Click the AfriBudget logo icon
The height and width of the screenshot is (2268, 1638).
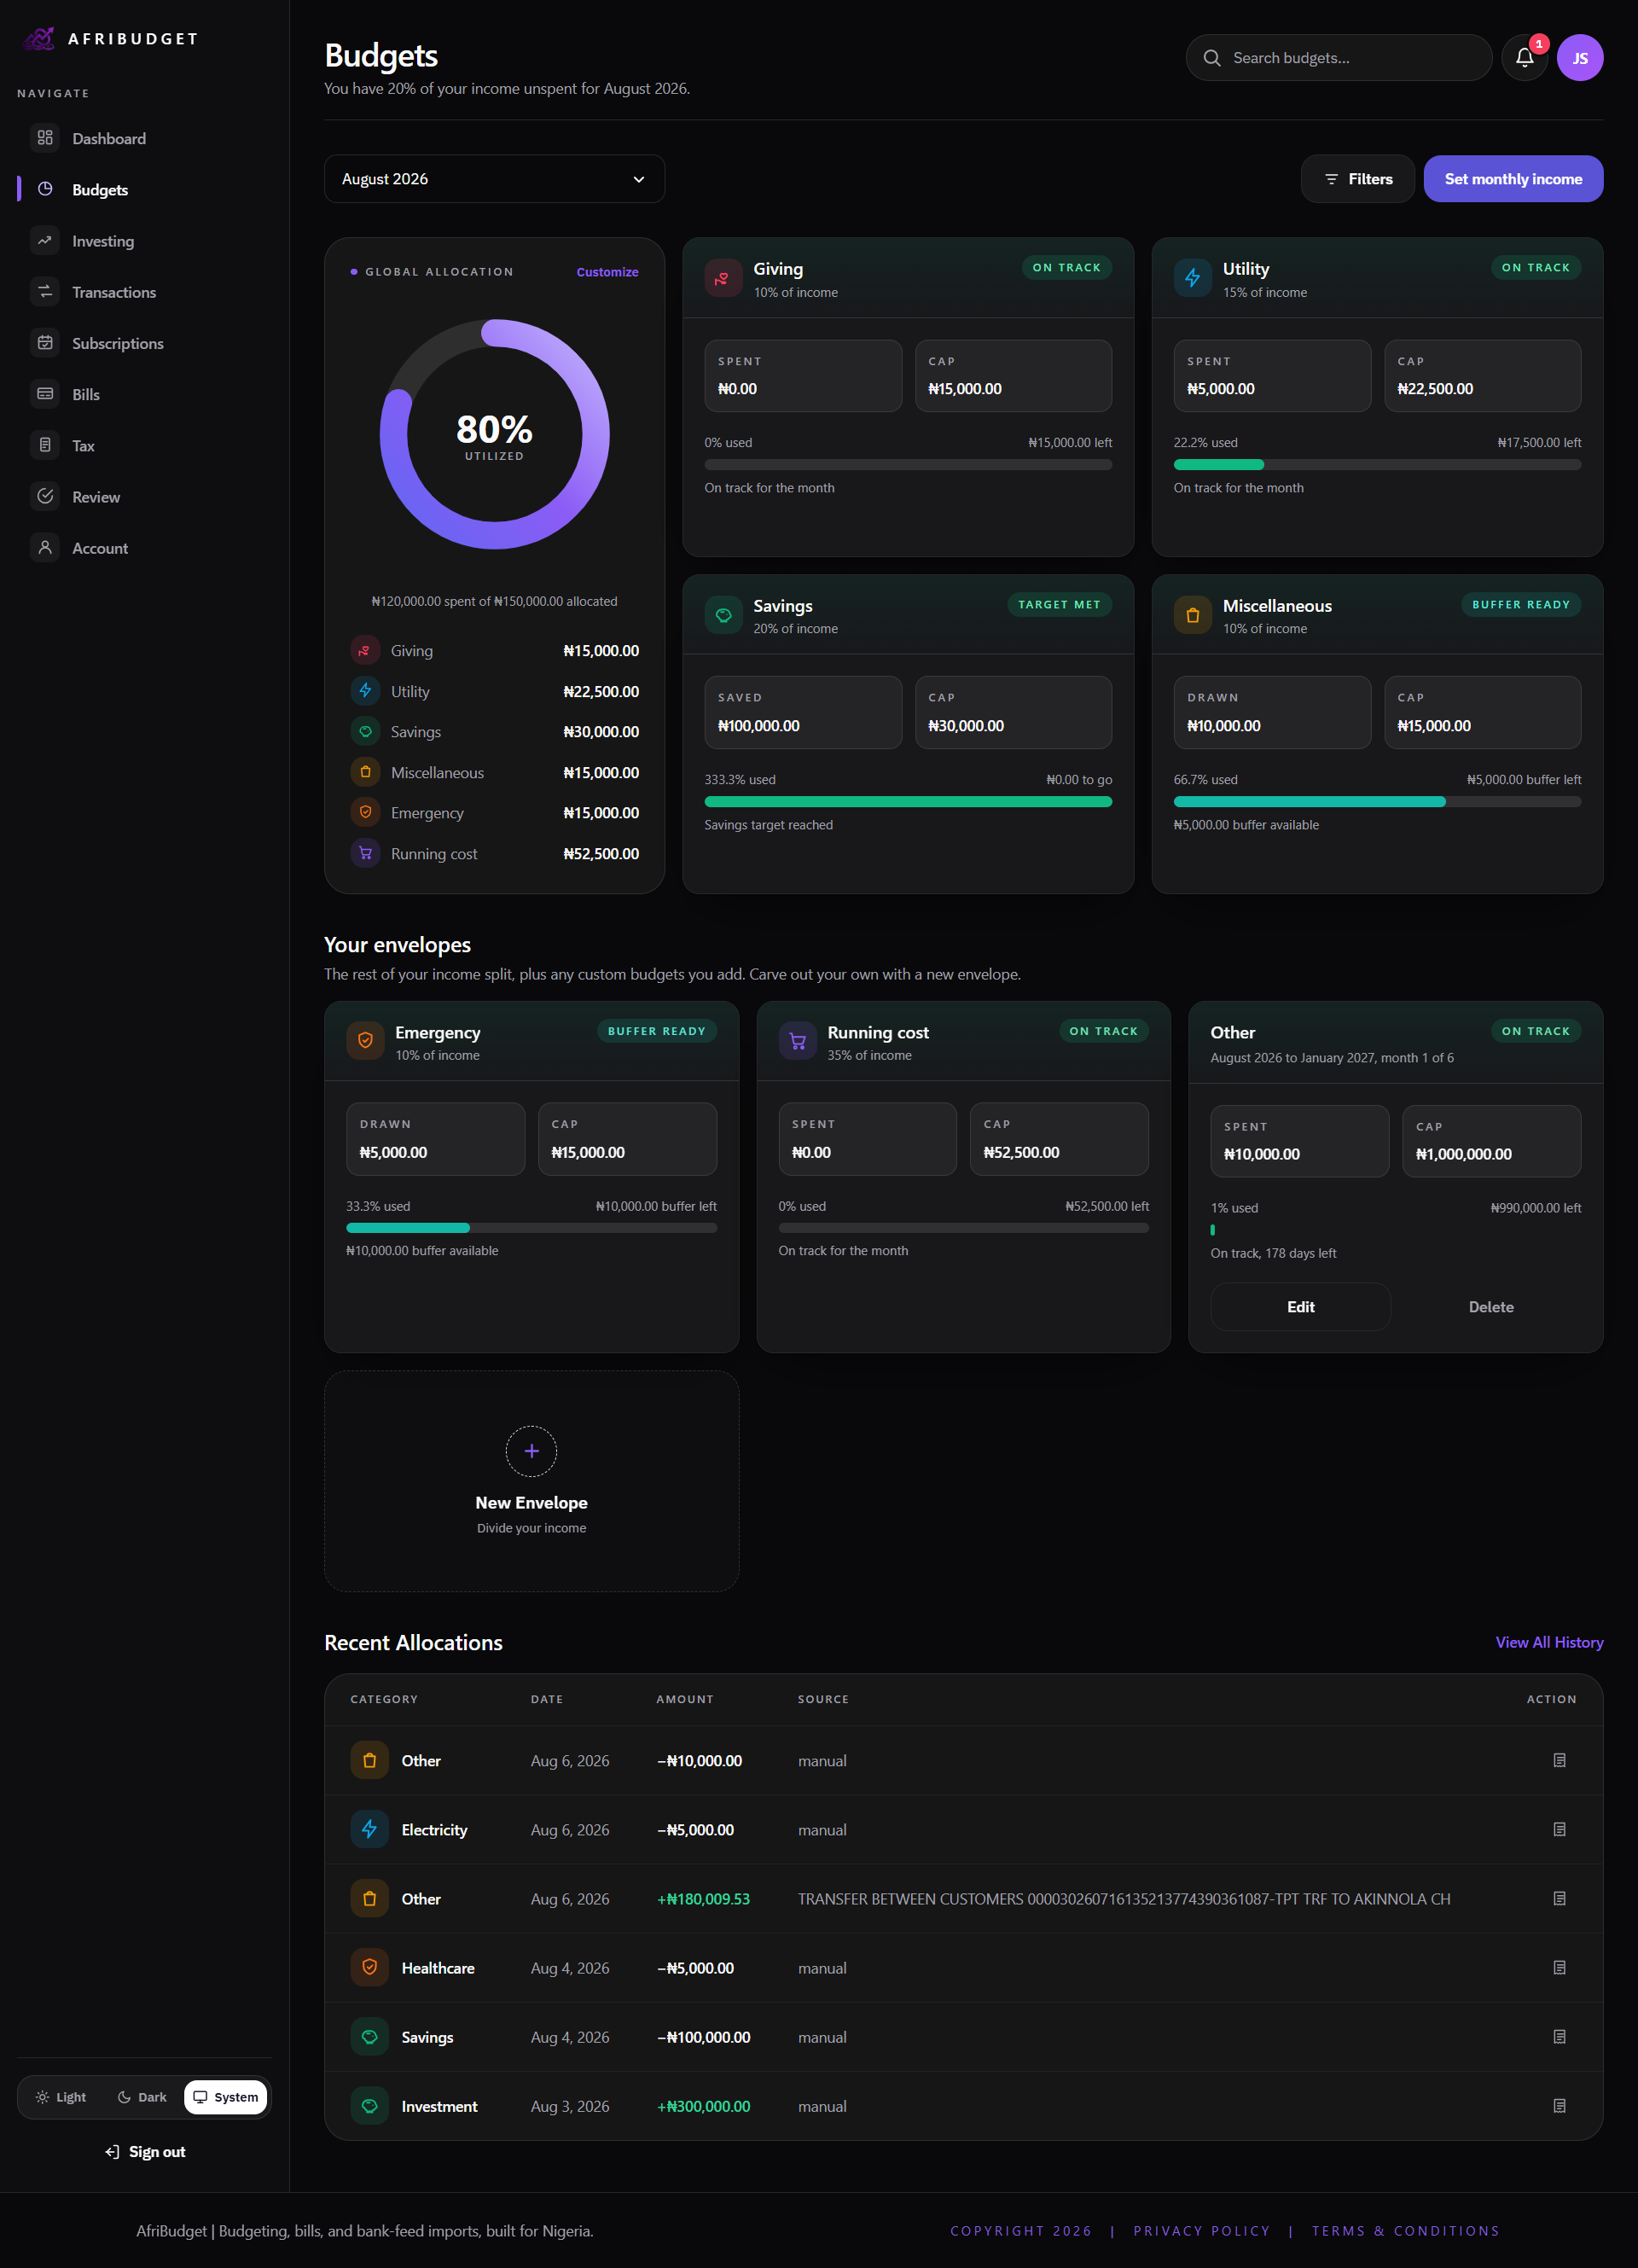click(x=39, y=39)
